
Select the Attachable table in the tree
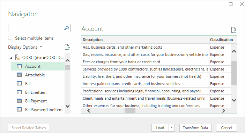click(37, 75)
